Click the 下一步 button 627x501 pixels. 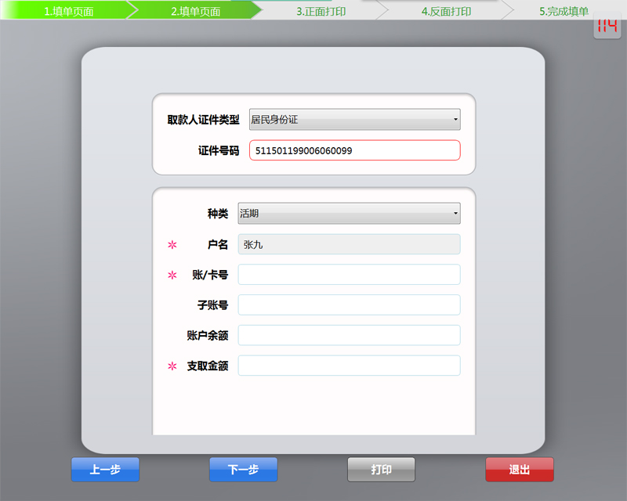(243, 469)
